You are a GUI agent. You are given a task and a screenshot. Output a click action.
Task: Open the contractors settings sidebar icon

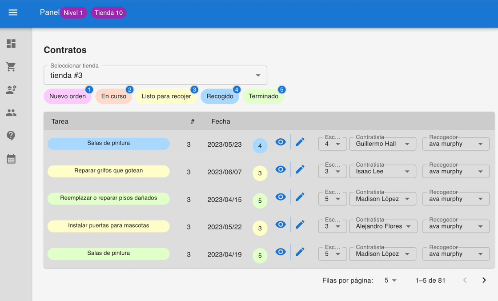click(x=11, y=90)
